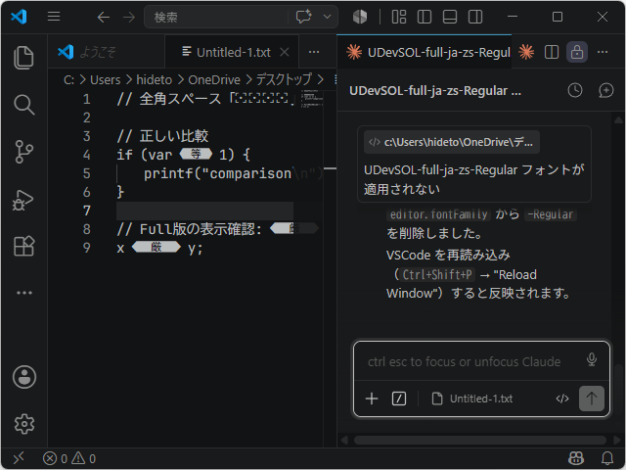626x470 pixels.
Task: Toggle the code selection </> icon
Action: pyautogui.click(x=562, y=399)
